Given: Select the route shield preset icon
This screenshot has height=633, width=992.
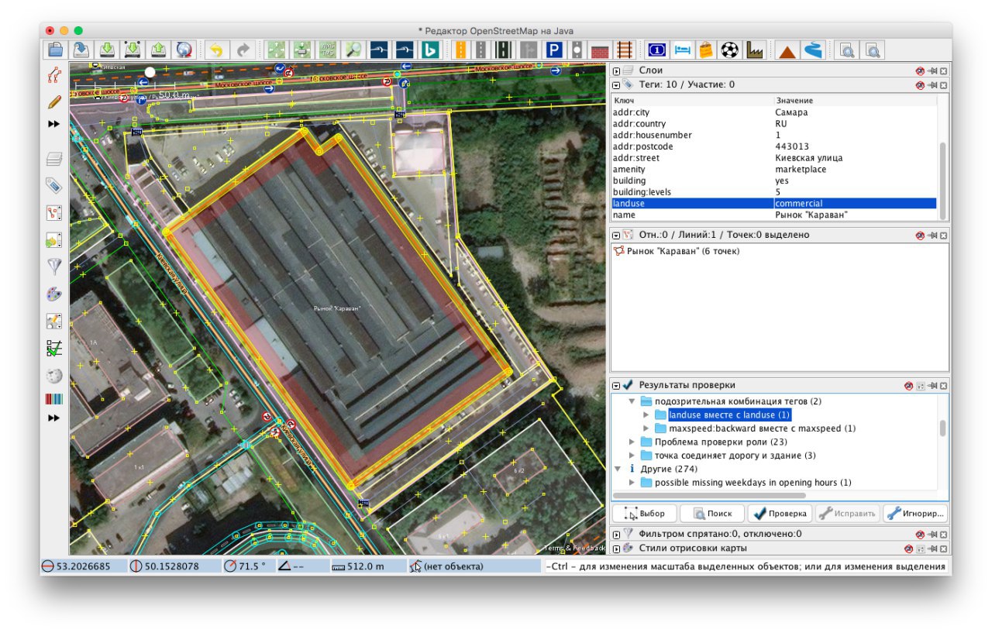Looking at the screenshot, I should coord(656,50).
